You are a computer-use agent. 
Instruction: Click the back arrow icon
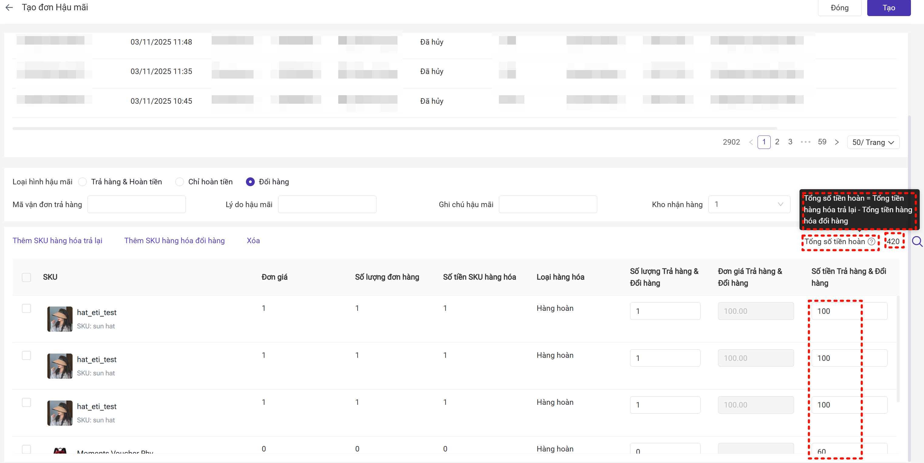(x=9, y=7)
